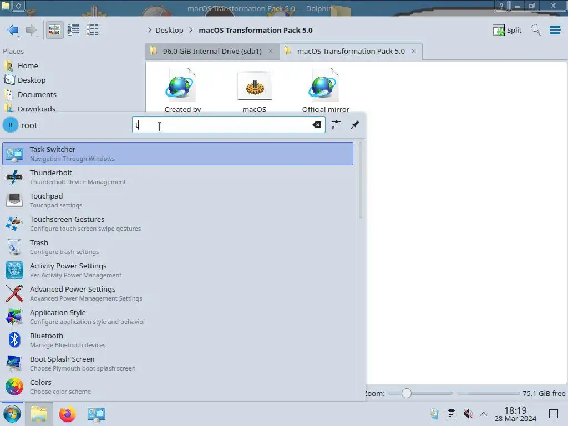Screen dimensions: 568x426
Task: Expand the breadcrumb chevron before Desktop
Action: (x=150, y=30)
